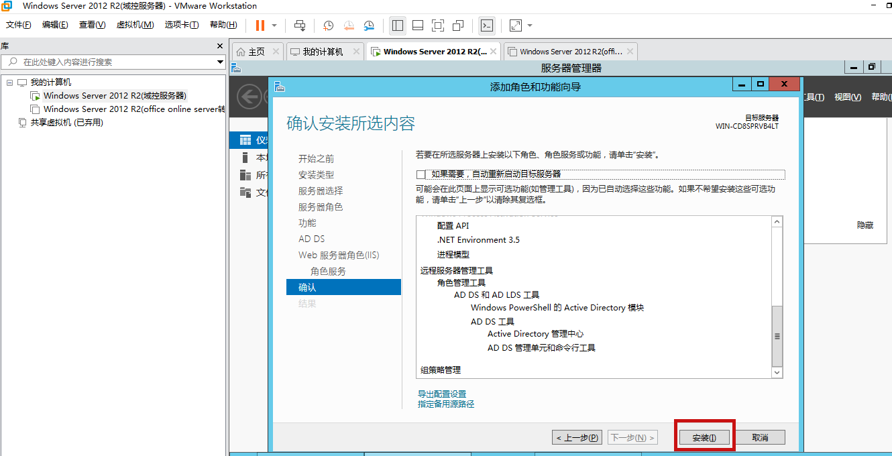Click 隐藏 in Server Manager window

865,225
